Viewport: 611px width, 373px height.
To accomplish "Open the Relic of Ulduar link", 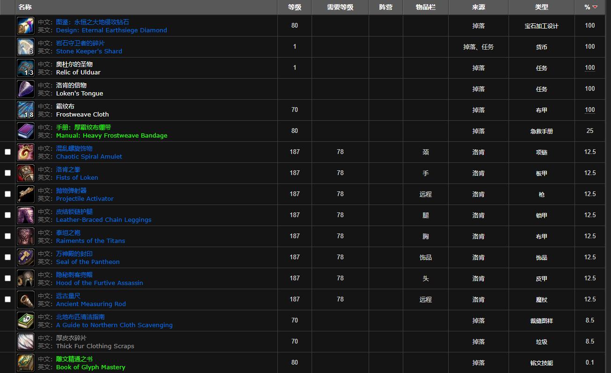I will (x=78, y=72).
